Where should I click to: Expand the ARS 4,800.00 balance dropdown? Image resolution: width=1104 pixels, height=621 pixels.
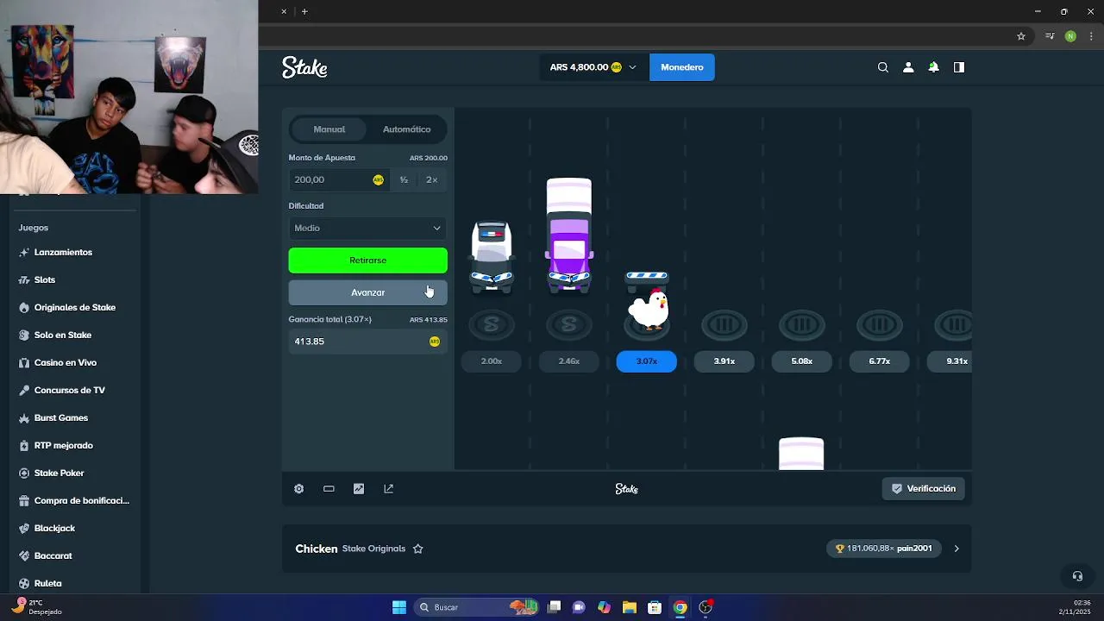pos(593,67)
